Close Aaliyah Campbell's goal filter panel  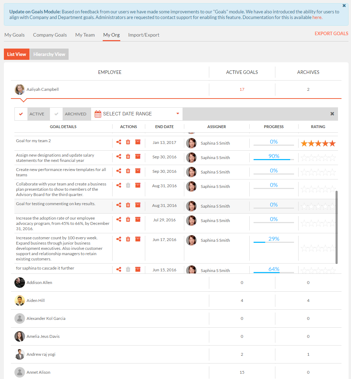[332, 114]
